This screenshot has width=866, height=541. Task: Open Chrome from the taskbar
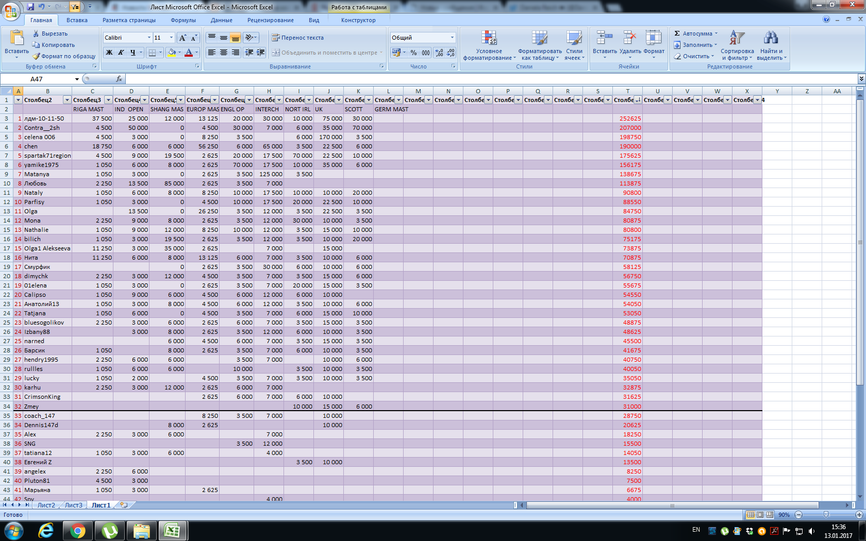pyautogui.click(x=78, y=530)
